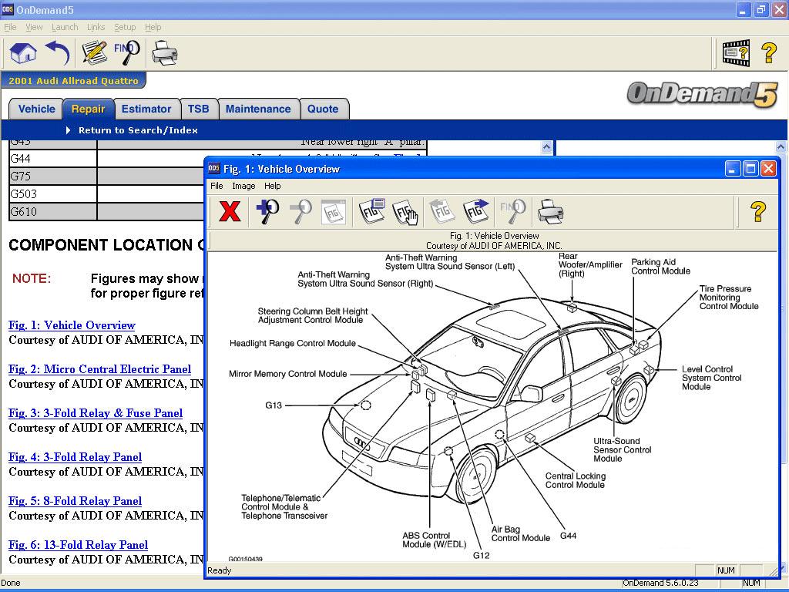Open the Links menu

click(96, 27)
